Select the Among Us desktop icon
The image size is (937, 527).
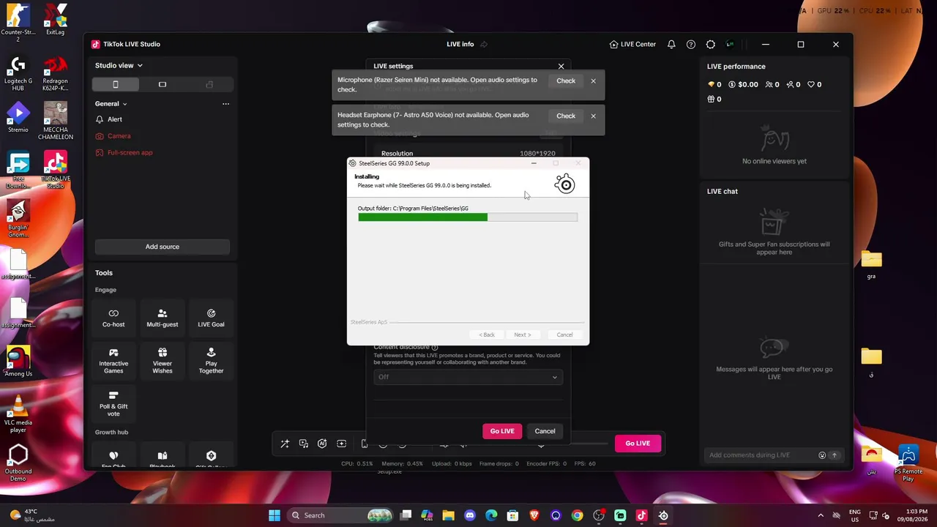[18, 362]
